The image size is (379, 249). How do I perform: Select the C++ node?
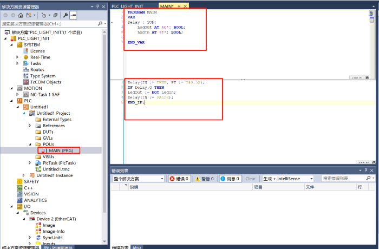pos(28,188)
